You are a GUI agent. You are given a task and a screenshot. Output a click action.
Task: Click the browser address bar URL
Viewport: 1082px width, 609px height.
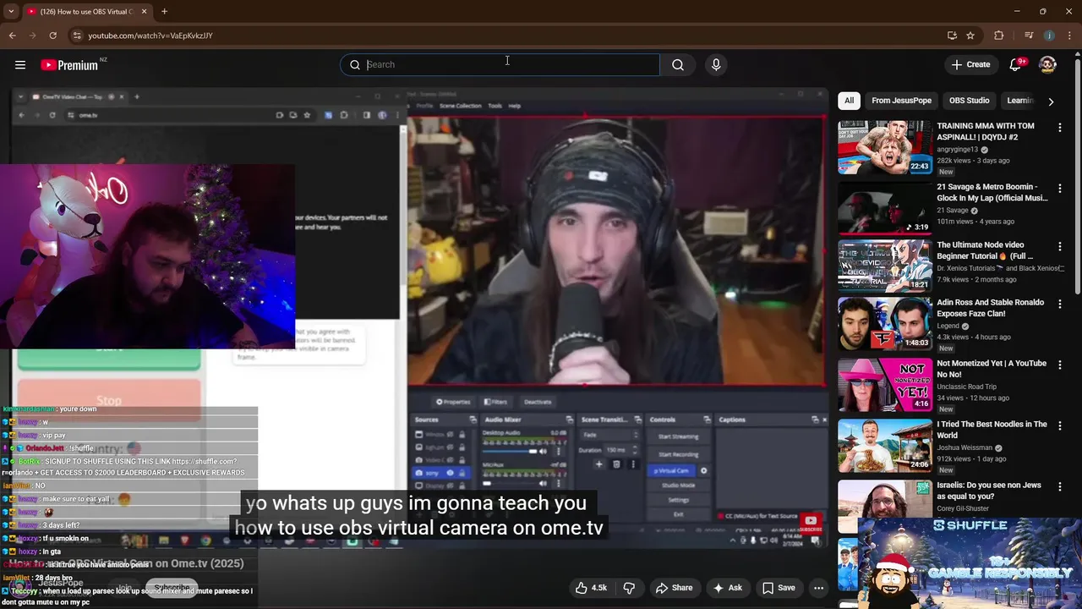coord(150,36)
